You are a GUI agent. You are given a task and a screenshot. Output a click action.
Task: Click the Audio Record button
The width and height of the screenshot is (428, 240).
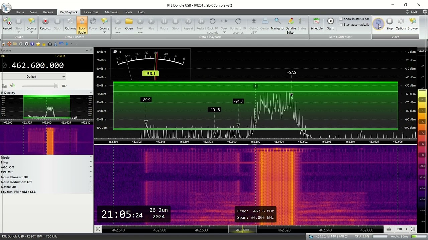[7, 24]
